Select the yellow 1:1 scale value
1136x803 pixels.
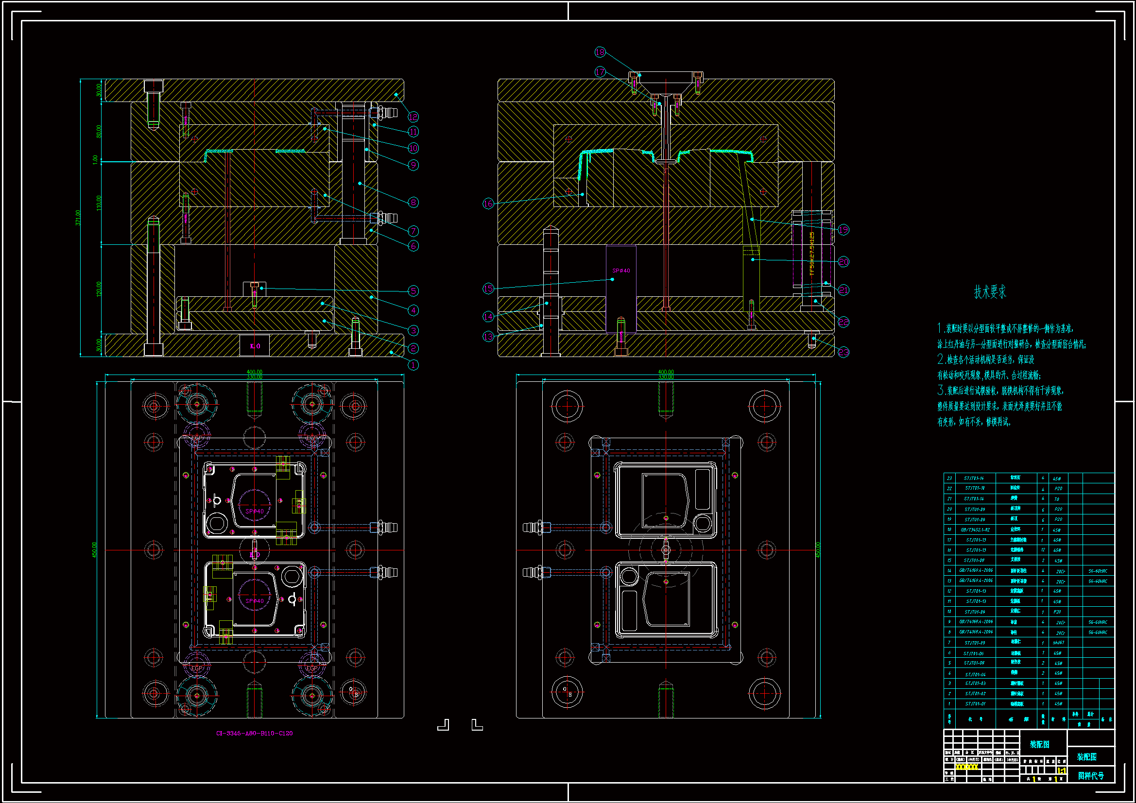1062,771
